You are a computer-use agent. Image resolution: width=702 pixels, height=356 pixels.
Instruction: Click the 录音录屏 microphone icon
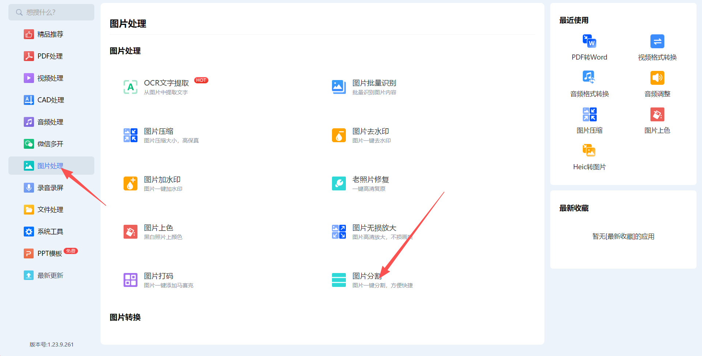29,188
